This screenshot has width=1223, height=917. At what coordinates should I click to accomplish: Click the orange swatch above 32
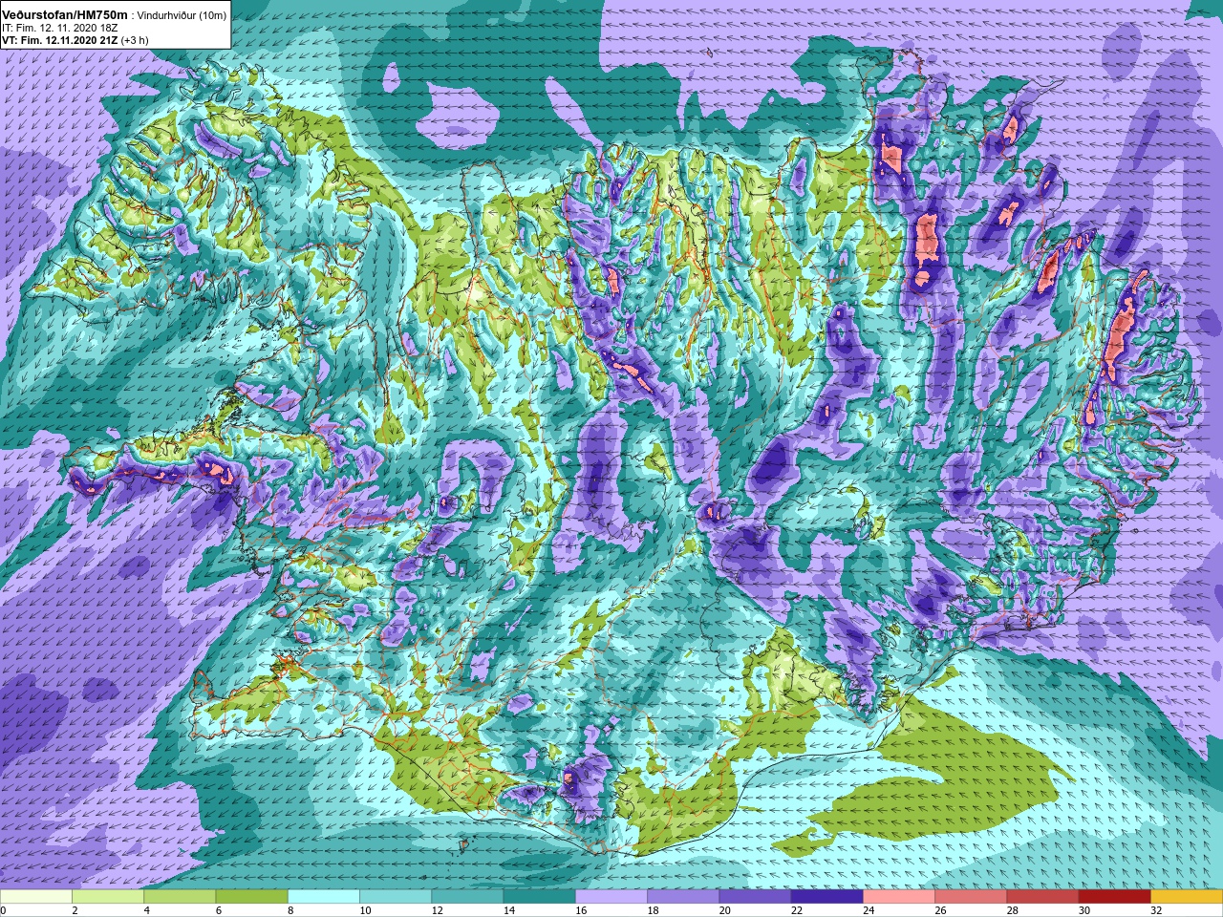pos(1187,897)
